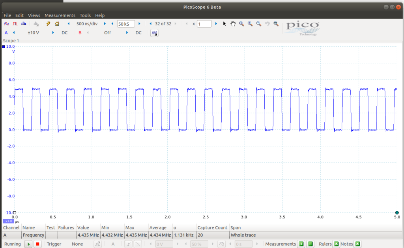Click the x1.0 time axis scale button

9,221
